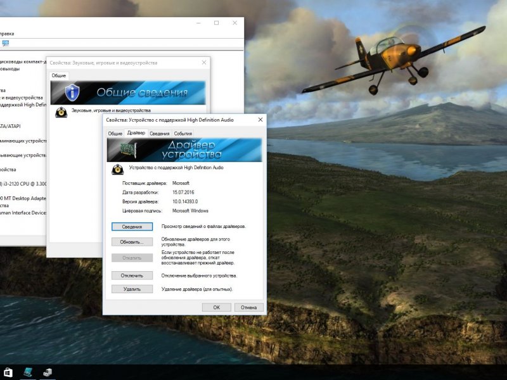
Task: Click the circuit board icon in driver banner
Action: 129,151
